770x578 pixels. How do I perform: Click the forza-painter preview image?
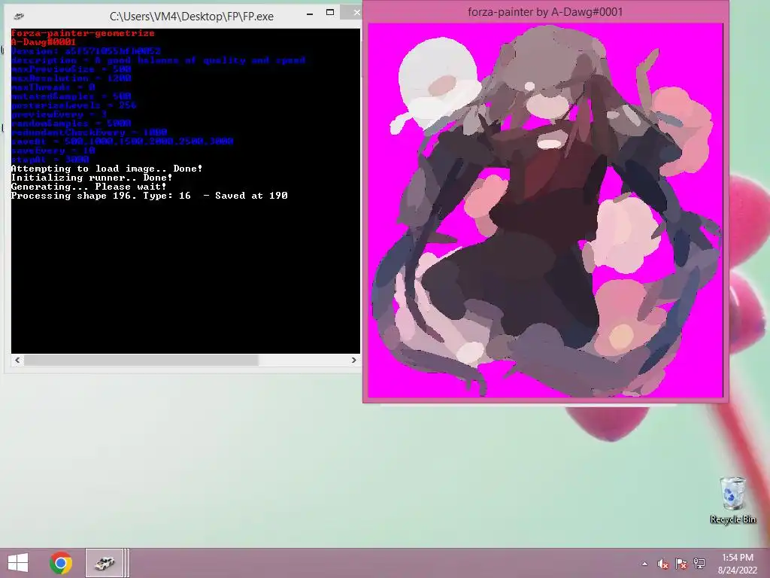[545, 210]
